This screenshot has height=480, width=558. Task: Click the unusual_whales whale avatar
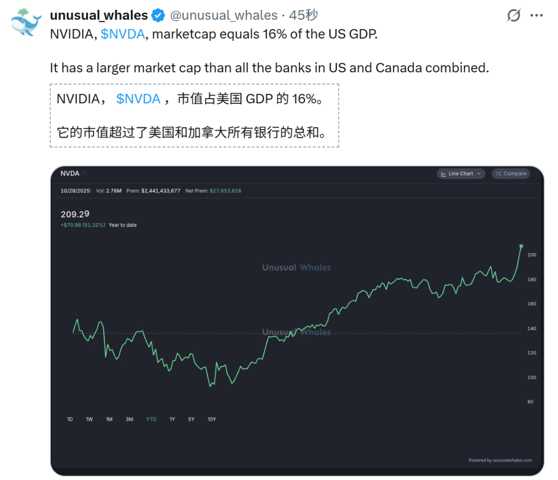(x=26, y=23)
